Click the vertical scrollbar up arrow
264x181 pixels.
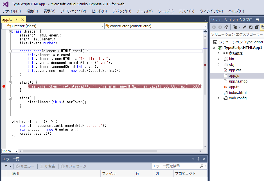(x=205, y=37)
